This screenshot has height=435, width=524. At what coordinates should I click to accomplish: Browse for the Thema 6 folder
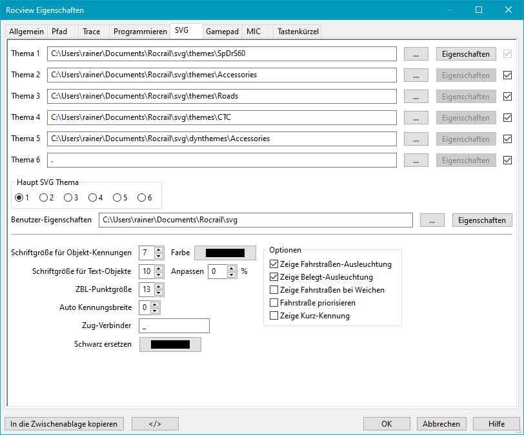[416, 160]
